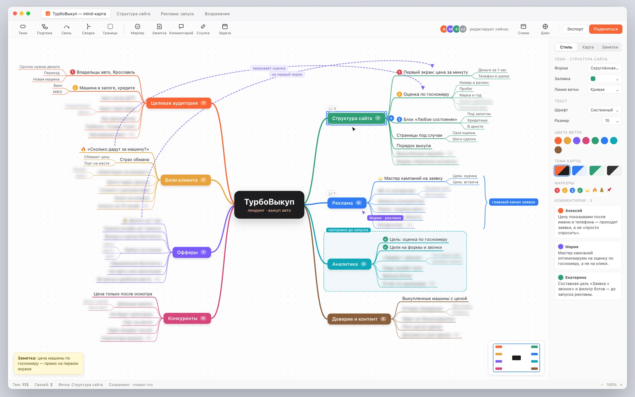The width and height of the screenshot is (635, 397).
Task: Select the purple branch color swatch
Action: pyautogui.click(x=576, y=141)
